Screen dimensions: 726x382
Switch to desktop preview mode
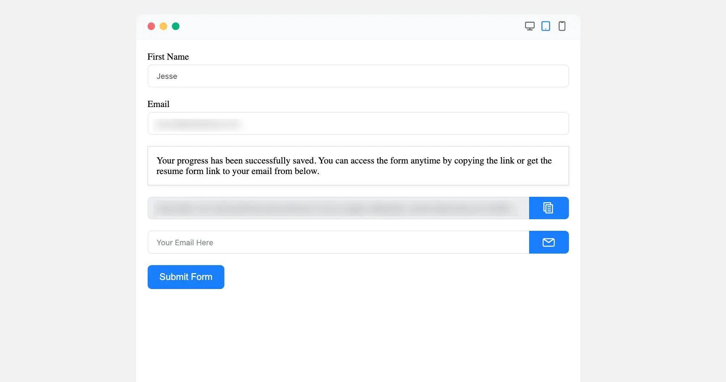[529, 26]
